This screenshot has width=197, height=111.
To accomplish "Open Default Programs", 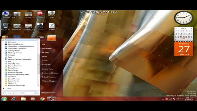I will [49, 77].
